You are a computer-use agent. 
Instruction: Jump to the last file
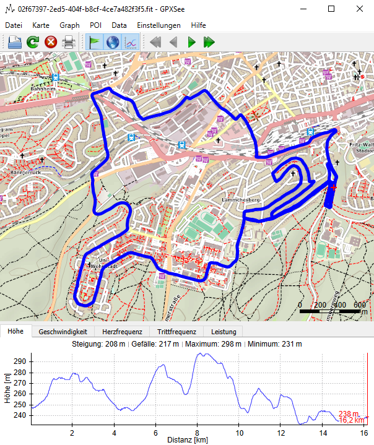click(x=209, y=42)
